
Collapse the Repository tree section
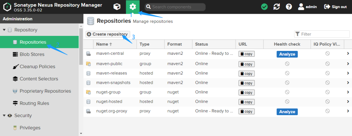pyautogui.click(x=4, y=30)
